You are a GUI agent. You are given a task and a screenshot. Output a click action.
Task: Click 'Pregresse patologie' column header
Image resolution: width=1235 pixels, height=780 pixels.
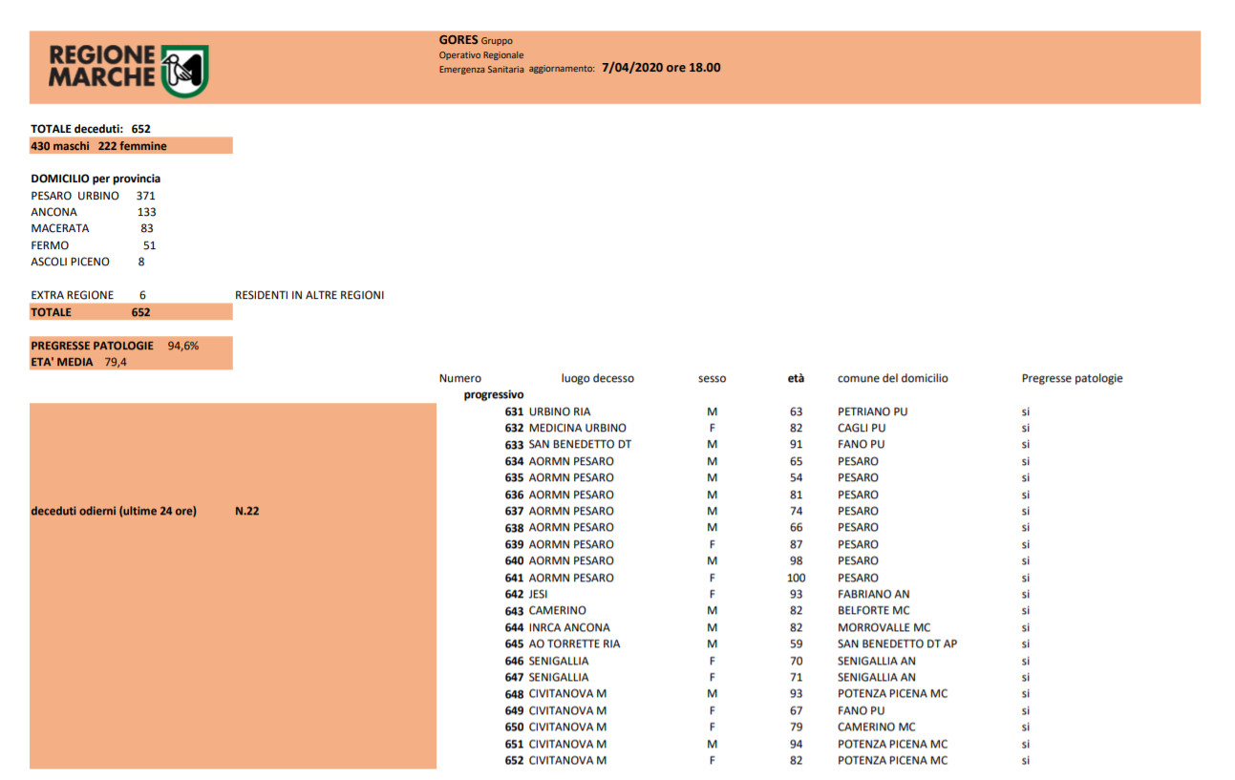[x=1072, y=378]
